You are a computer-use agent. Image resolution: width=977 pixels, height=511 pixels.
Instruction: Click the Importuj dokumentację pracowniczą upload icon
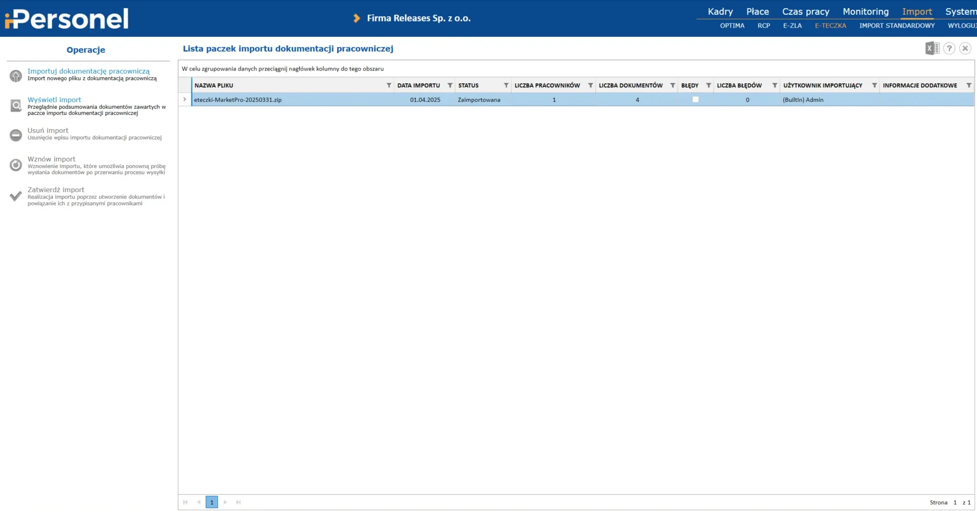(x=16, y=76)
